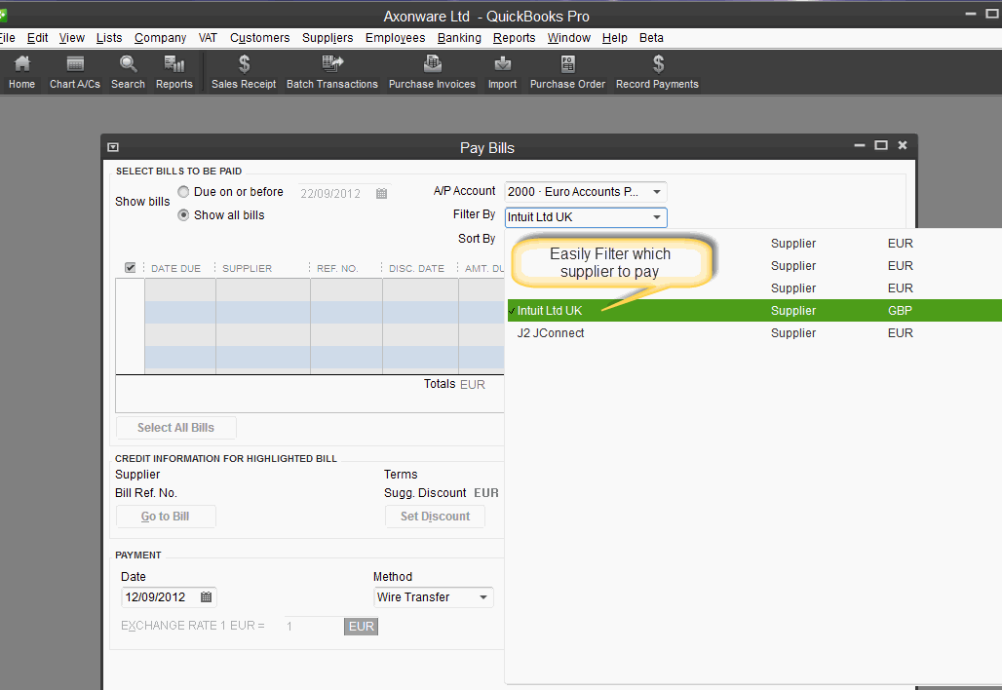The width and height of the screenshot is (1002, 690).
Task: Create a Purchase Order
Action: [567, 72]
